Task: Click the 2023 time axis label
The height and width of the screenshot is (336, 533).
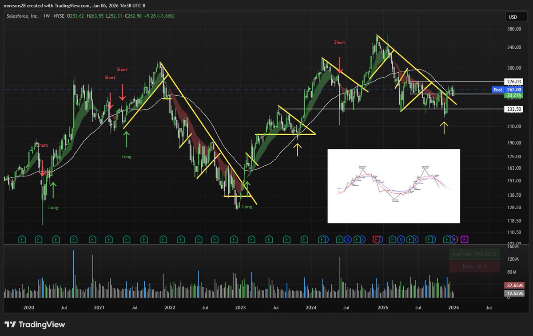Action: point(240,307)
